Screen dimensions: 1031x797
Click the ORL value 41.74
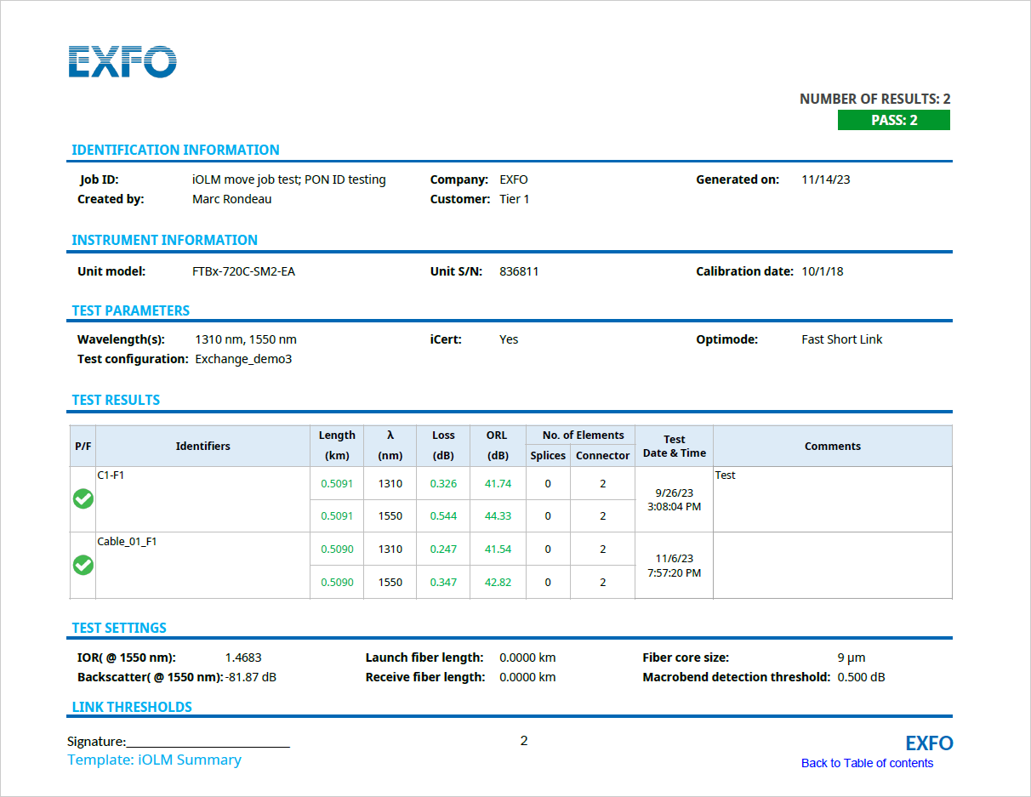coord(498,483)
